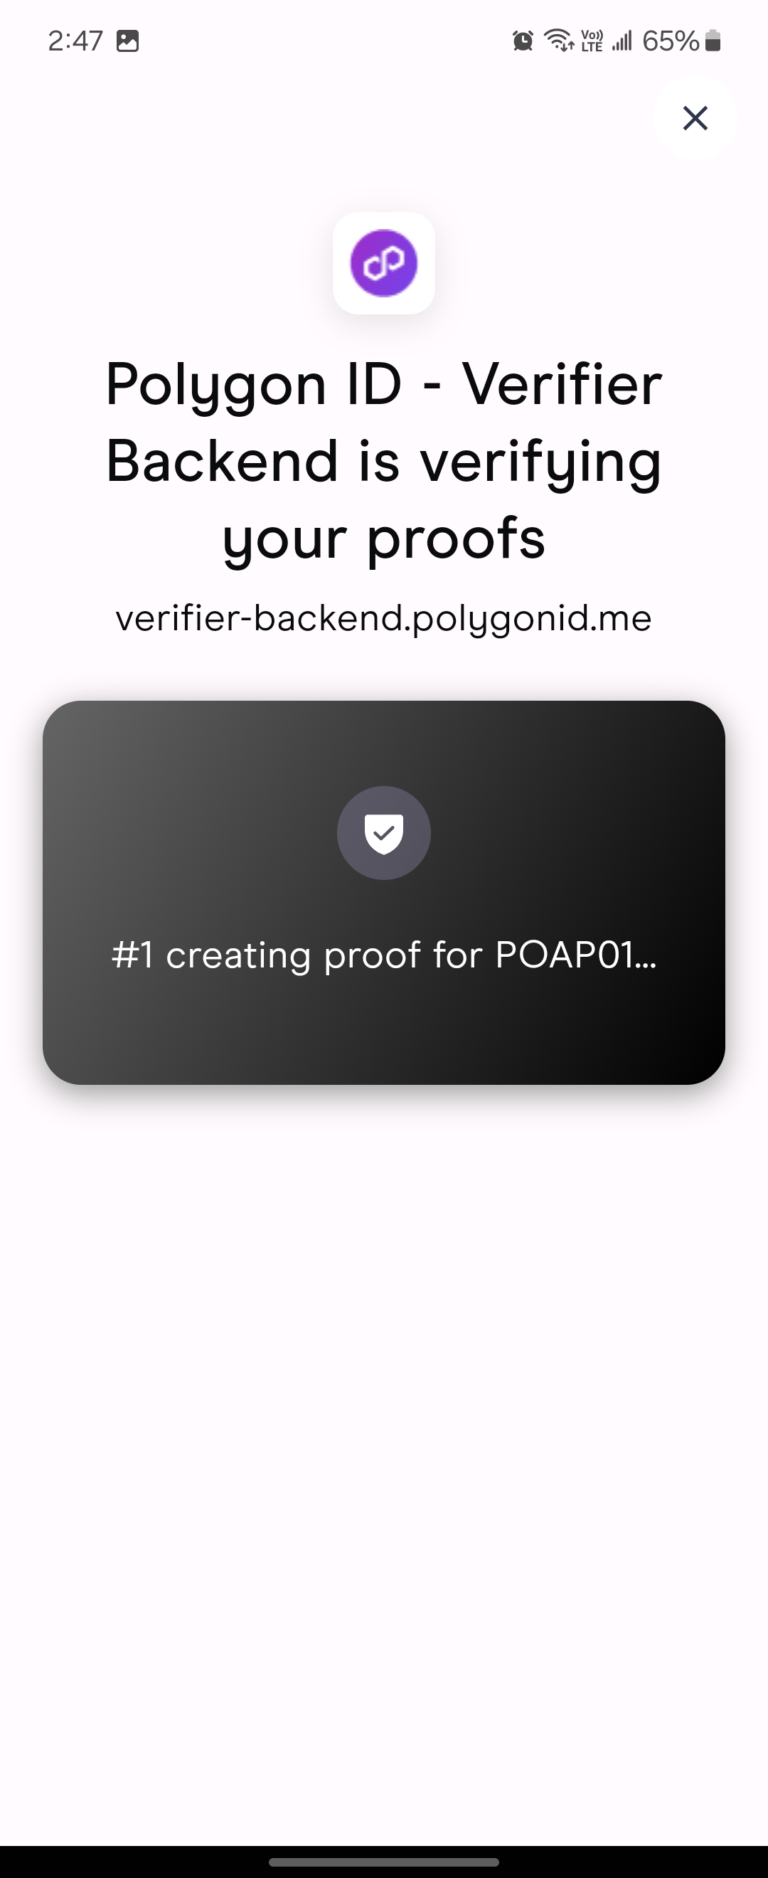
Task: Tap the Polygon ID app logo
Action: pyautogui.click(x=384, y=263)
